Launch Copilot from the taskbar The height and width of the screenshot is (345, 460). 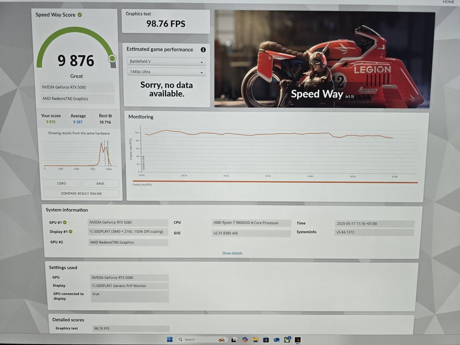[244, 340]
